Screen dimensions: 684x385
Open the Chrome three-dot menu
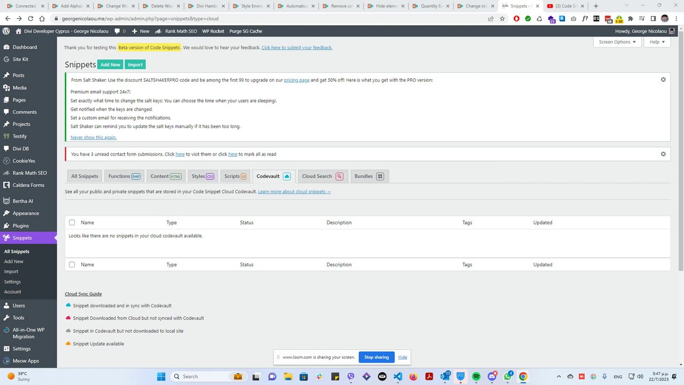coord(676,18)
